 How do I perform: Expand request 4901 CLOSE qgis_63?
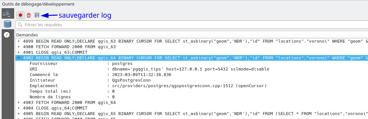coord(19,52)
